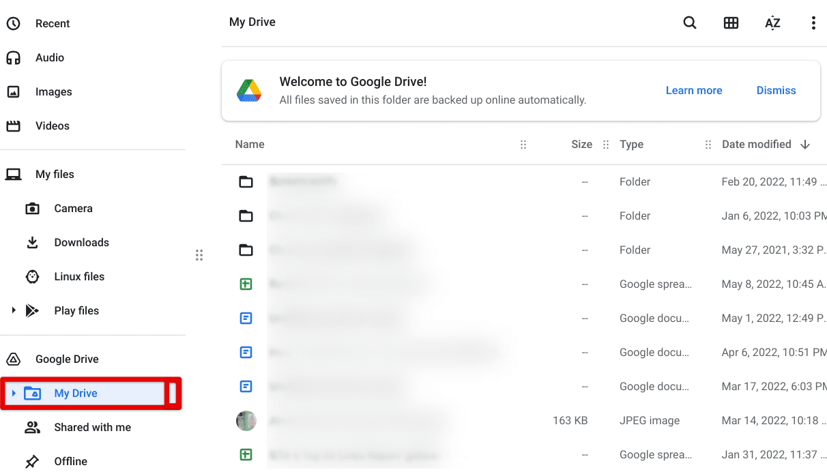Select the Downloads label
Screen dimensions: 827x472
[x=81, y=242]
